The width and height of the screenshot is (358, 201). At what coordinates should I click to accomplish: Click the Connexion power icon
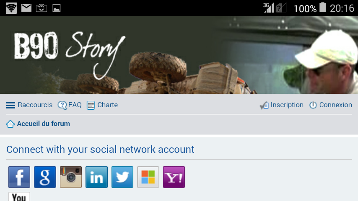click(313, 105)
